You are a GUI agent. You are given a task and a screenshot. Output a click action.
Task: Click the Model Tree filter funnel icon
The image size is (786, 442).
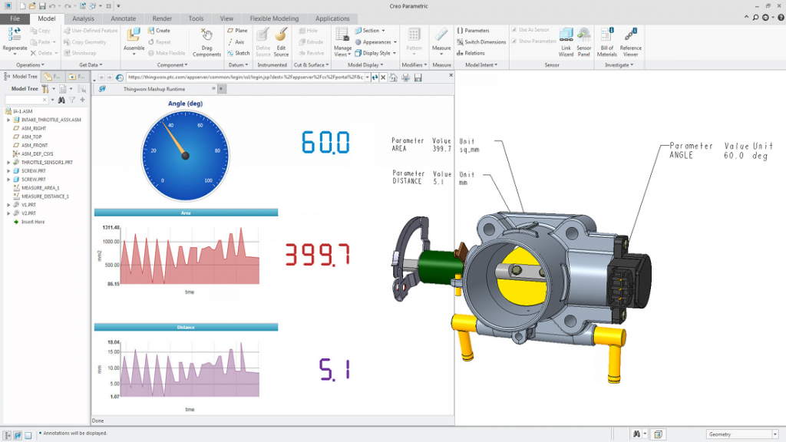coord(72,101)
